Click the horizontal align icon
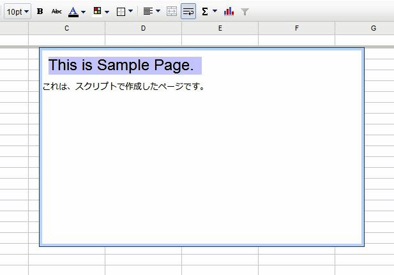The width and height of the screenshot is (394, 275). [148, 11]
